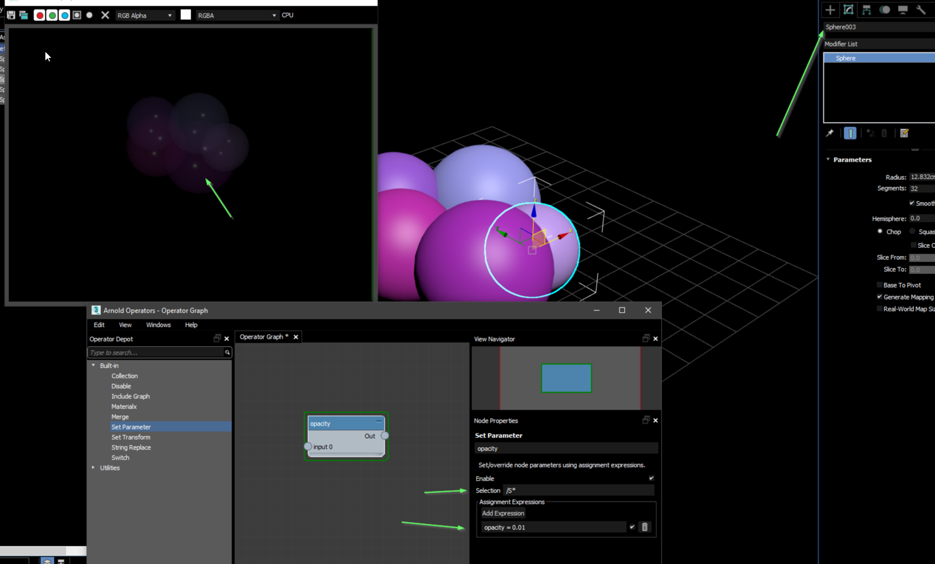Open the Edit menu in Operator Graph
The image size is (935, 564).
pos(99,325)
